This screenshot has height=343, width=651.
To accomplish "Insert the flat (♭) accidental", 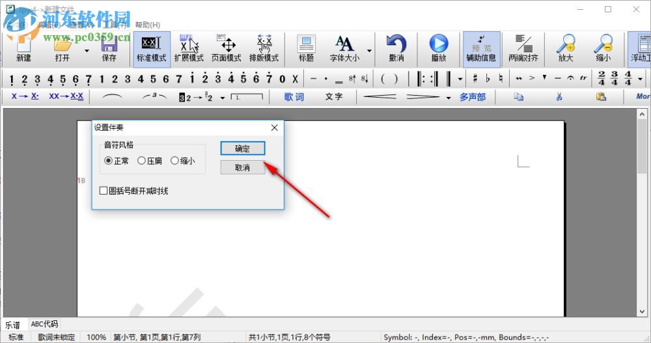I will [x=488, y=78].
